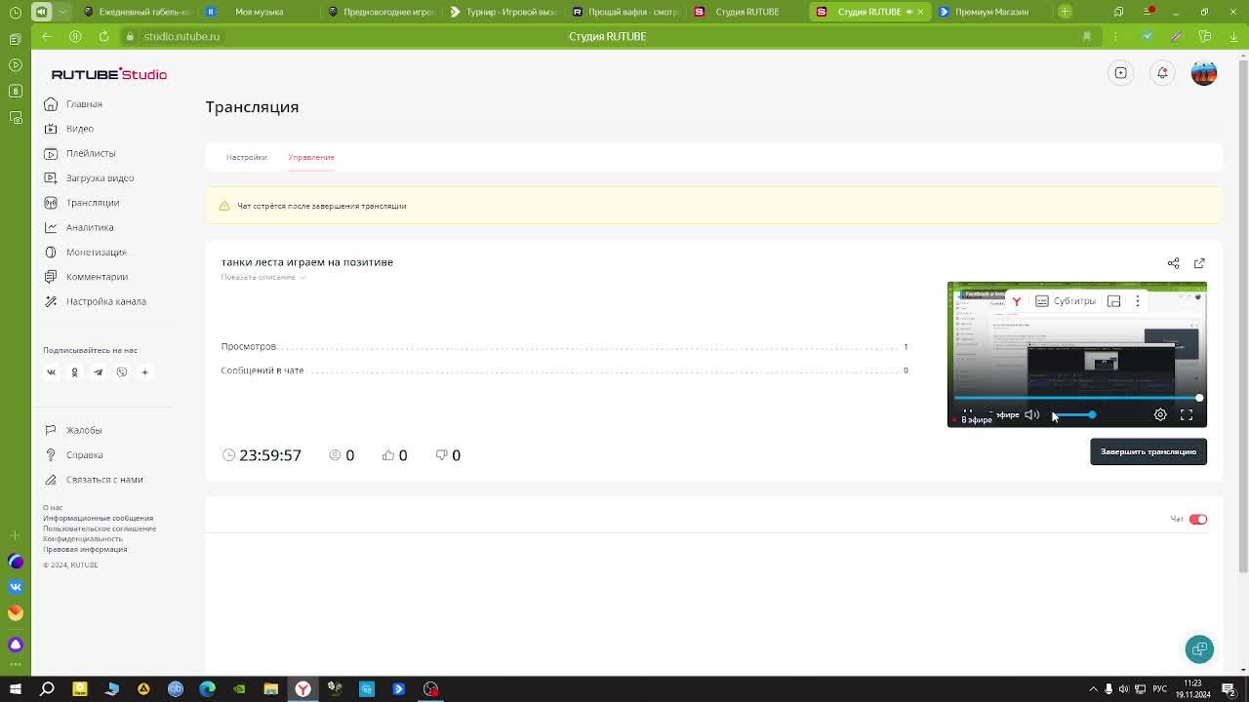The image size is (1249, 702).
Task: Switch to Турнир browser tab
Action: pos(504,12)
